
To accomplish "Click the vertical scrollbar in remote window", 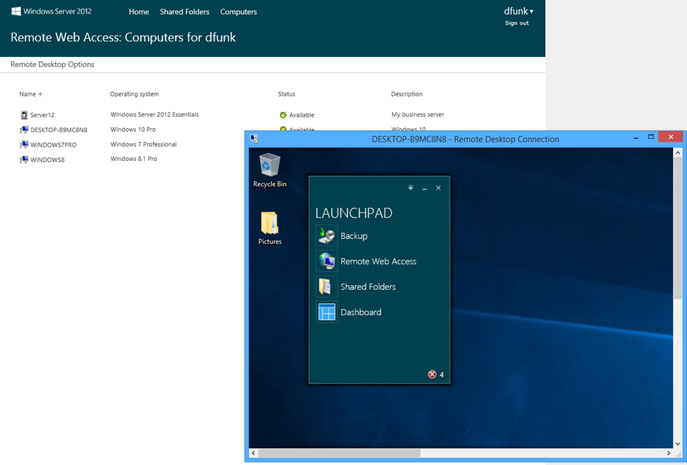I will coord(678,228).
